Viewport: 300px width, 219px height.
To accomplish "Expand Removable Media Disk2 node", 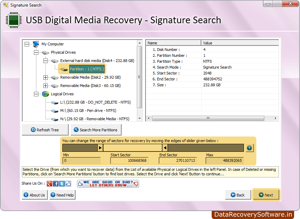I will (x=45, y=78).
